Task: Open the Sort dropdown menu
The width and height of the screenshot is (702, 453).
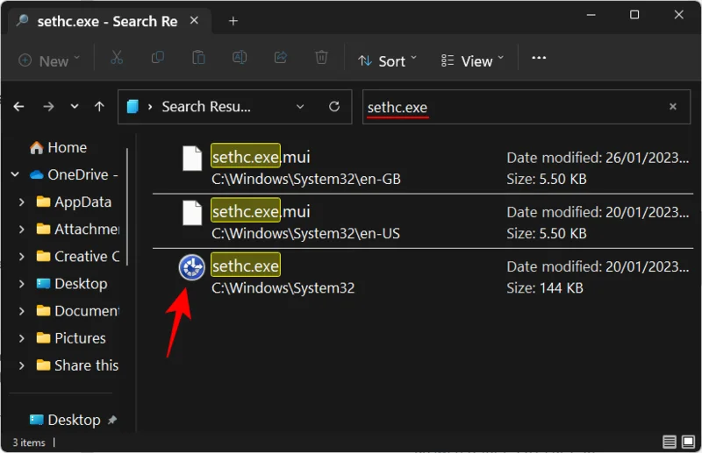Action: click(387, 60)
